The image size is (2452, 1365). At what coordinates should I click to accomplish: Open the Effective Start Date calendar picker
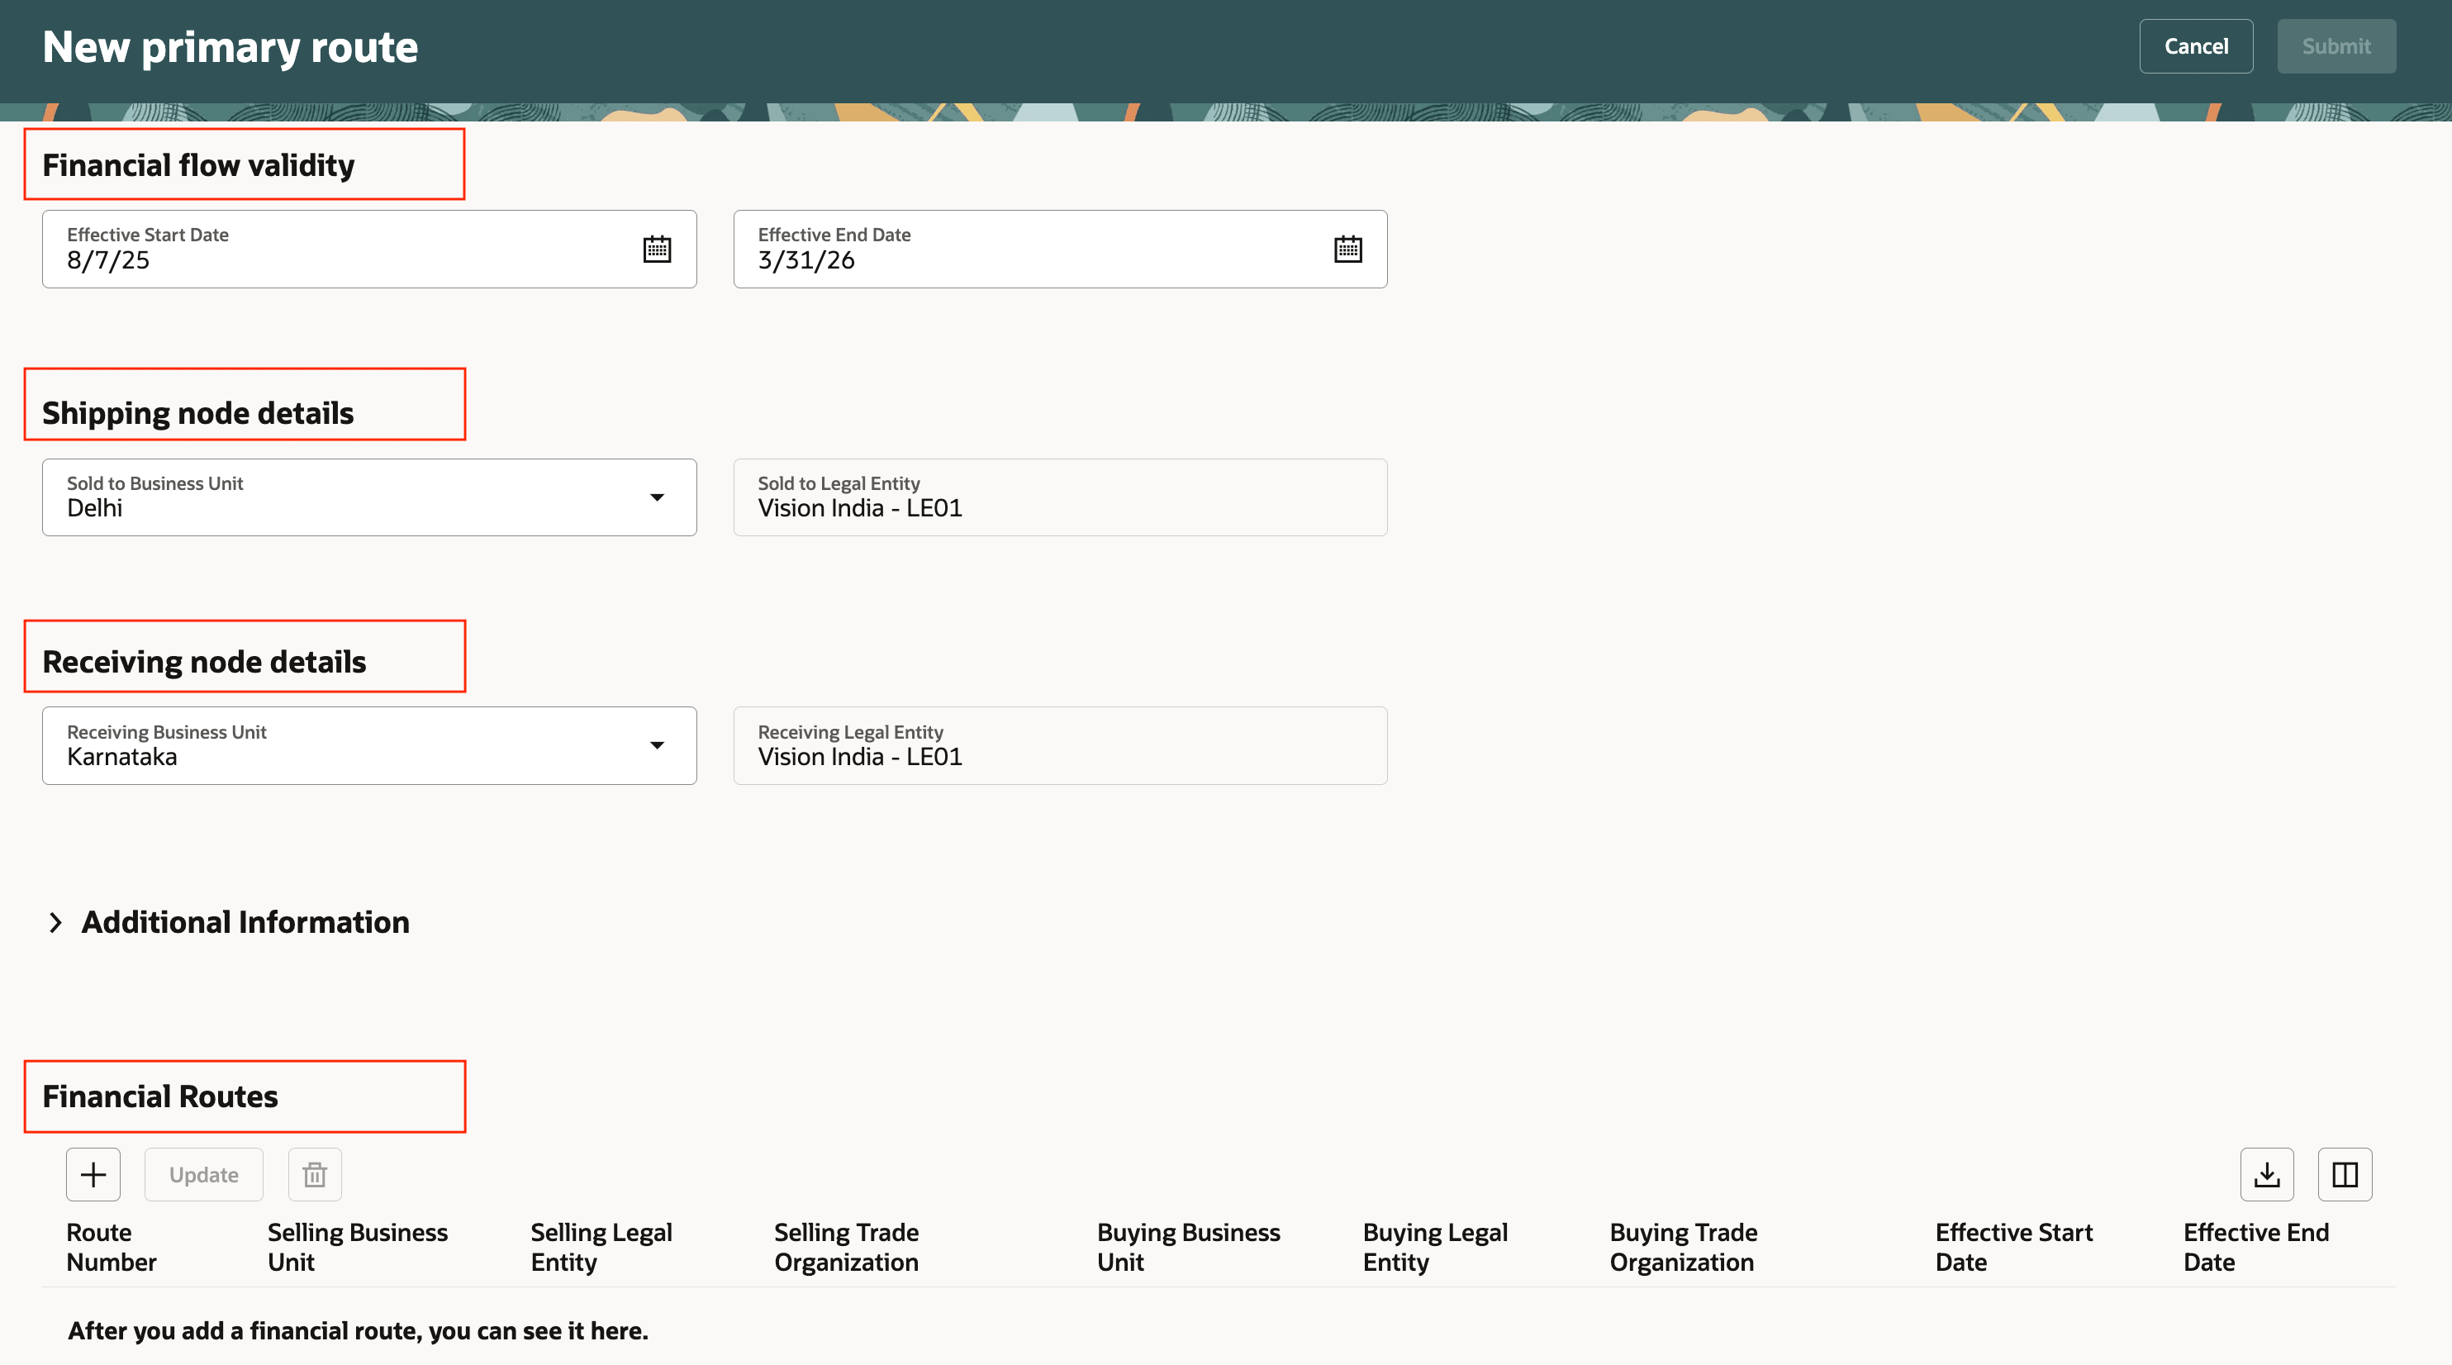coord(657,250)
